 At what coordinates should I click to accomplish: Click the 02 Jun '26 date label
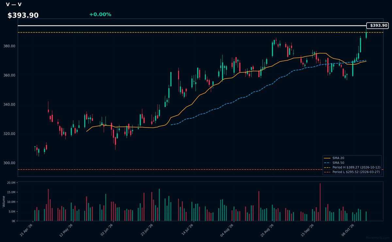tap(107, 230)
